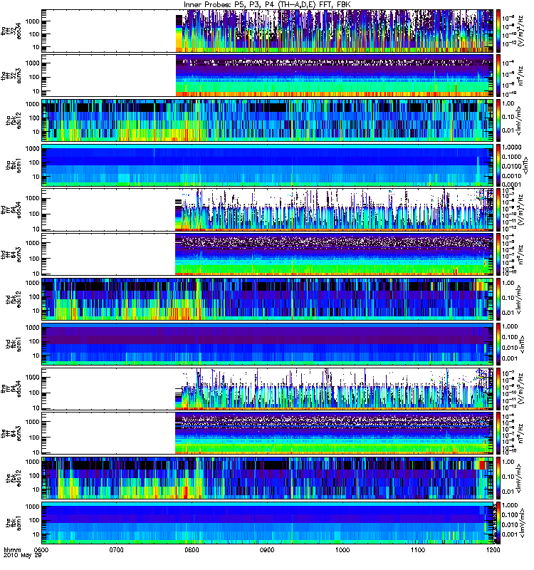Click the 'the fbk edc12' y-axis title
The height and width of the screenshot is (570, 534).
tap(14, 478)
